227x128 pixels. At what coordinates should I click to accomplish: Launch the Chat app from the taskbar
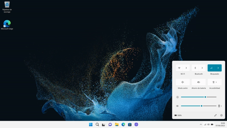pyautogui.click(x=110, y=125)
